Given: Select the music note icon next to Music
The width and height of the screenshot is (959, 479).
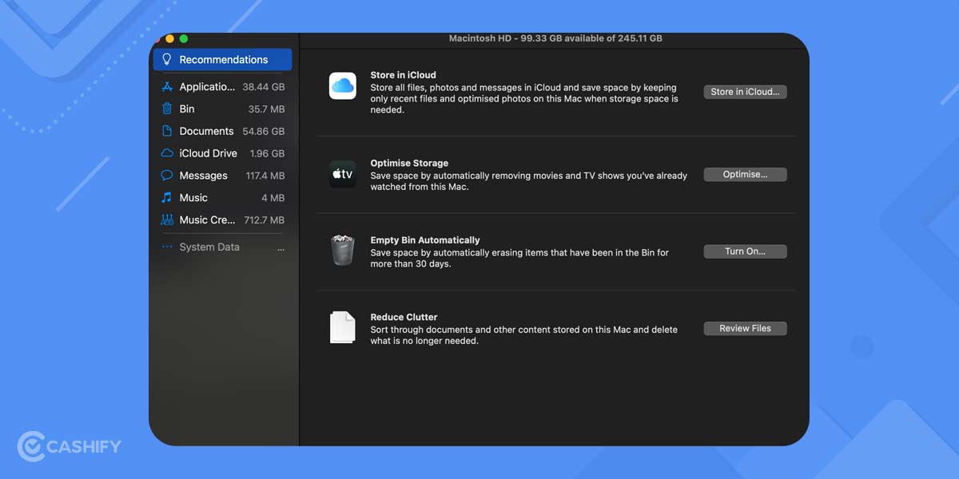Looking at the screenshot, I should click(x=165, y=197).
